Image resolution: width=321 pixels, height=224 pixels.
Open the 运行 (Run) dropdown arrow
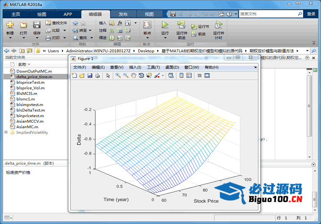165,38
